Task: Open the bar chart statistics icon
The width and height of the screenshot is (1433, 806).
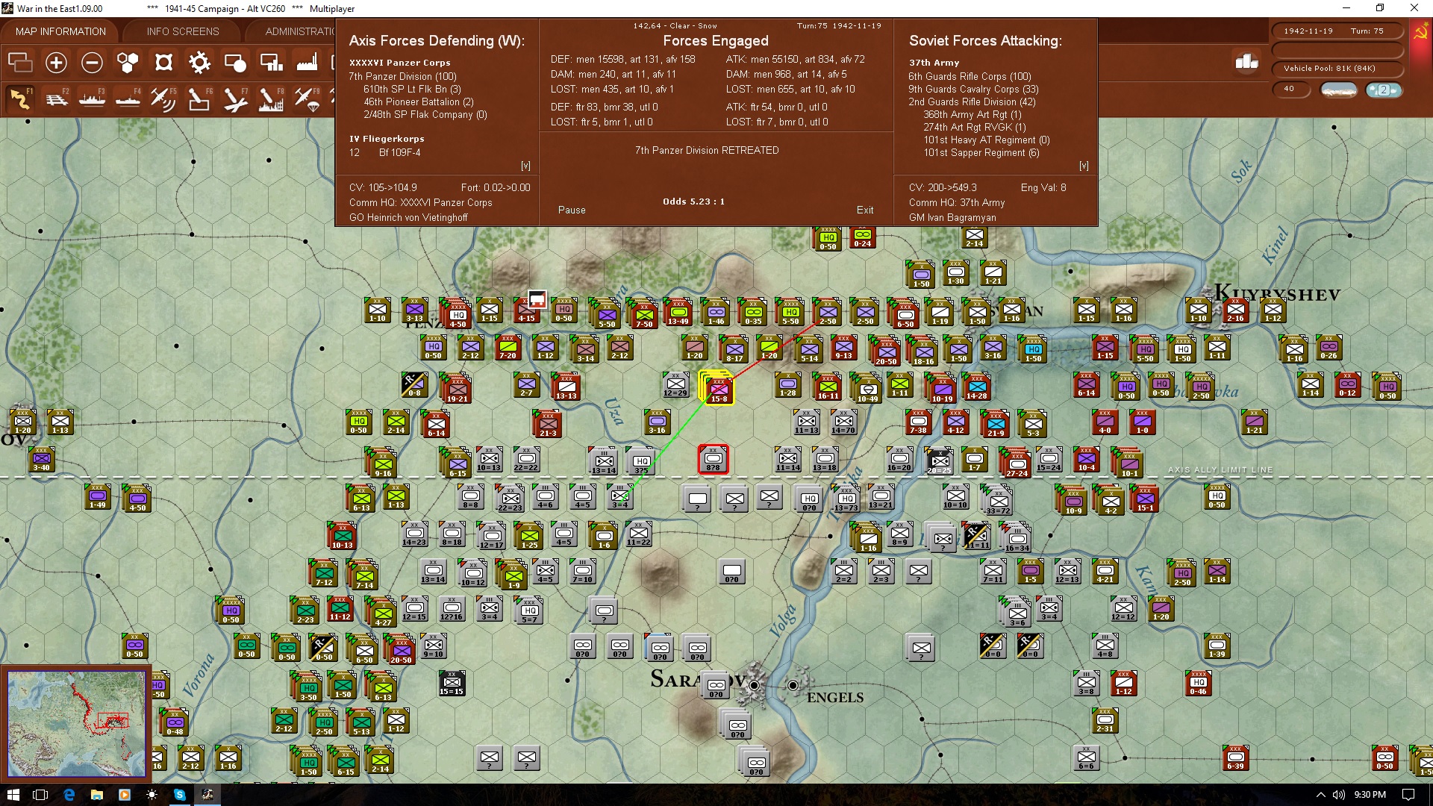Action: [1246, 62]
